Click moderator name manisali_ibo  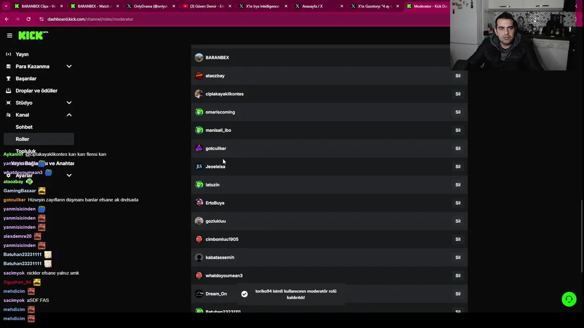point(218,130)
